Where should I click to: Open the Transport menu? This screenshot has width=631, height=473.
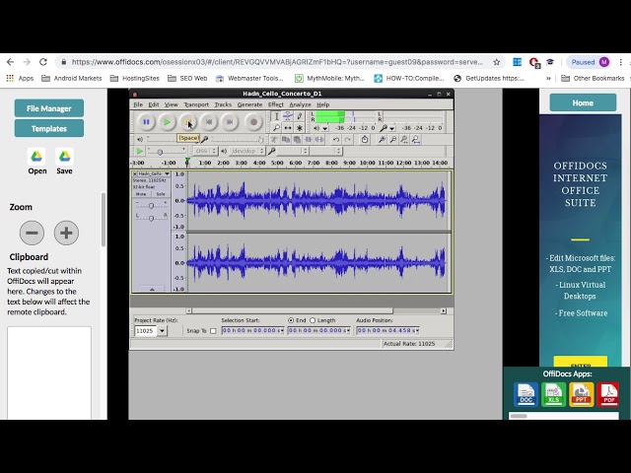point(196,104)
